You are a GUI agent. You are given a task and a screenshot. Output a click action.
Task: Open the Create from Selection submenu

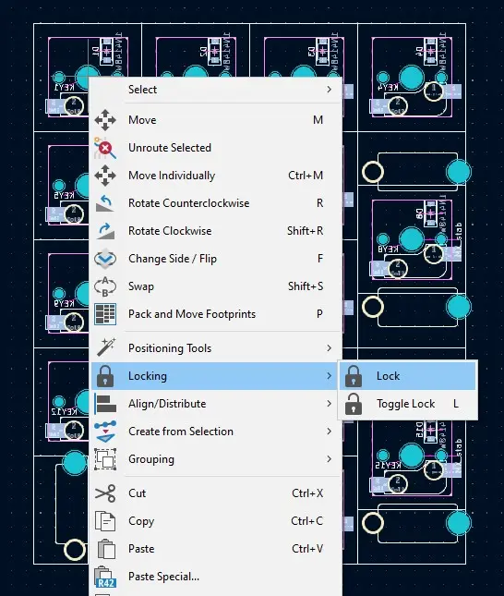[x=215, y=432]
